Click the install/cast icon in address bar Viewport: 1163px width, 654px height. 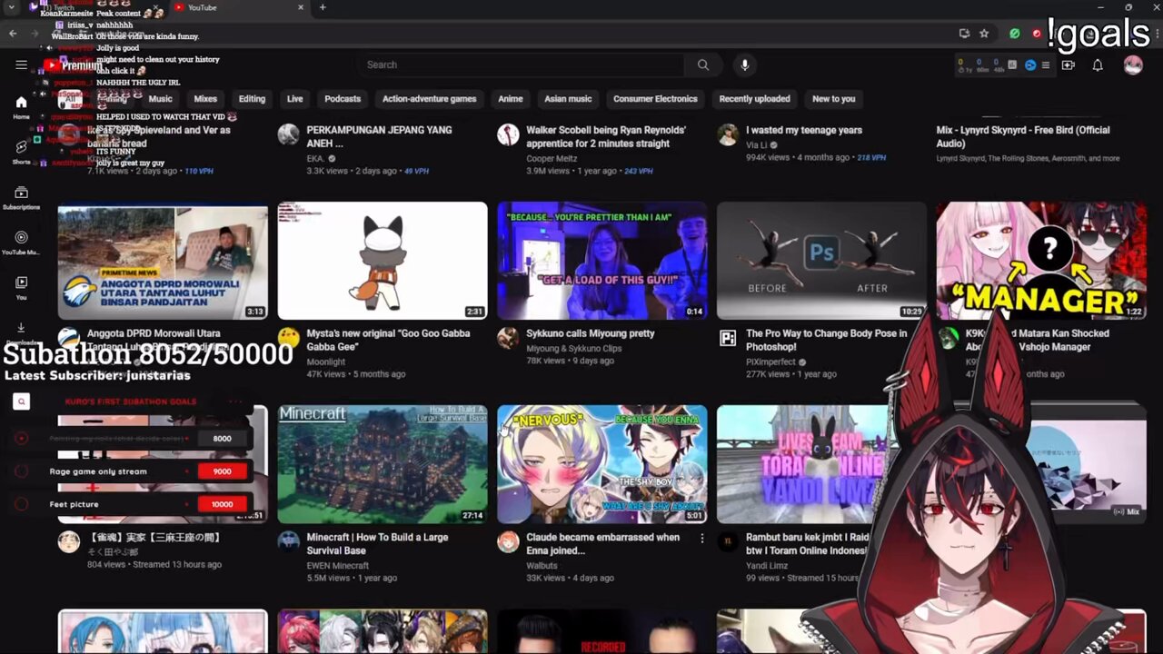coord(964,34)
